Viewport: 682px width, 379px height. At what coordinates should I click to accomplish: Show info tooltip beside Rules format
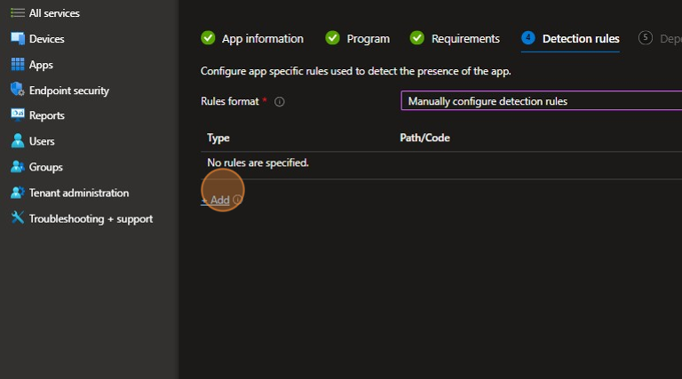coord(280,102)
